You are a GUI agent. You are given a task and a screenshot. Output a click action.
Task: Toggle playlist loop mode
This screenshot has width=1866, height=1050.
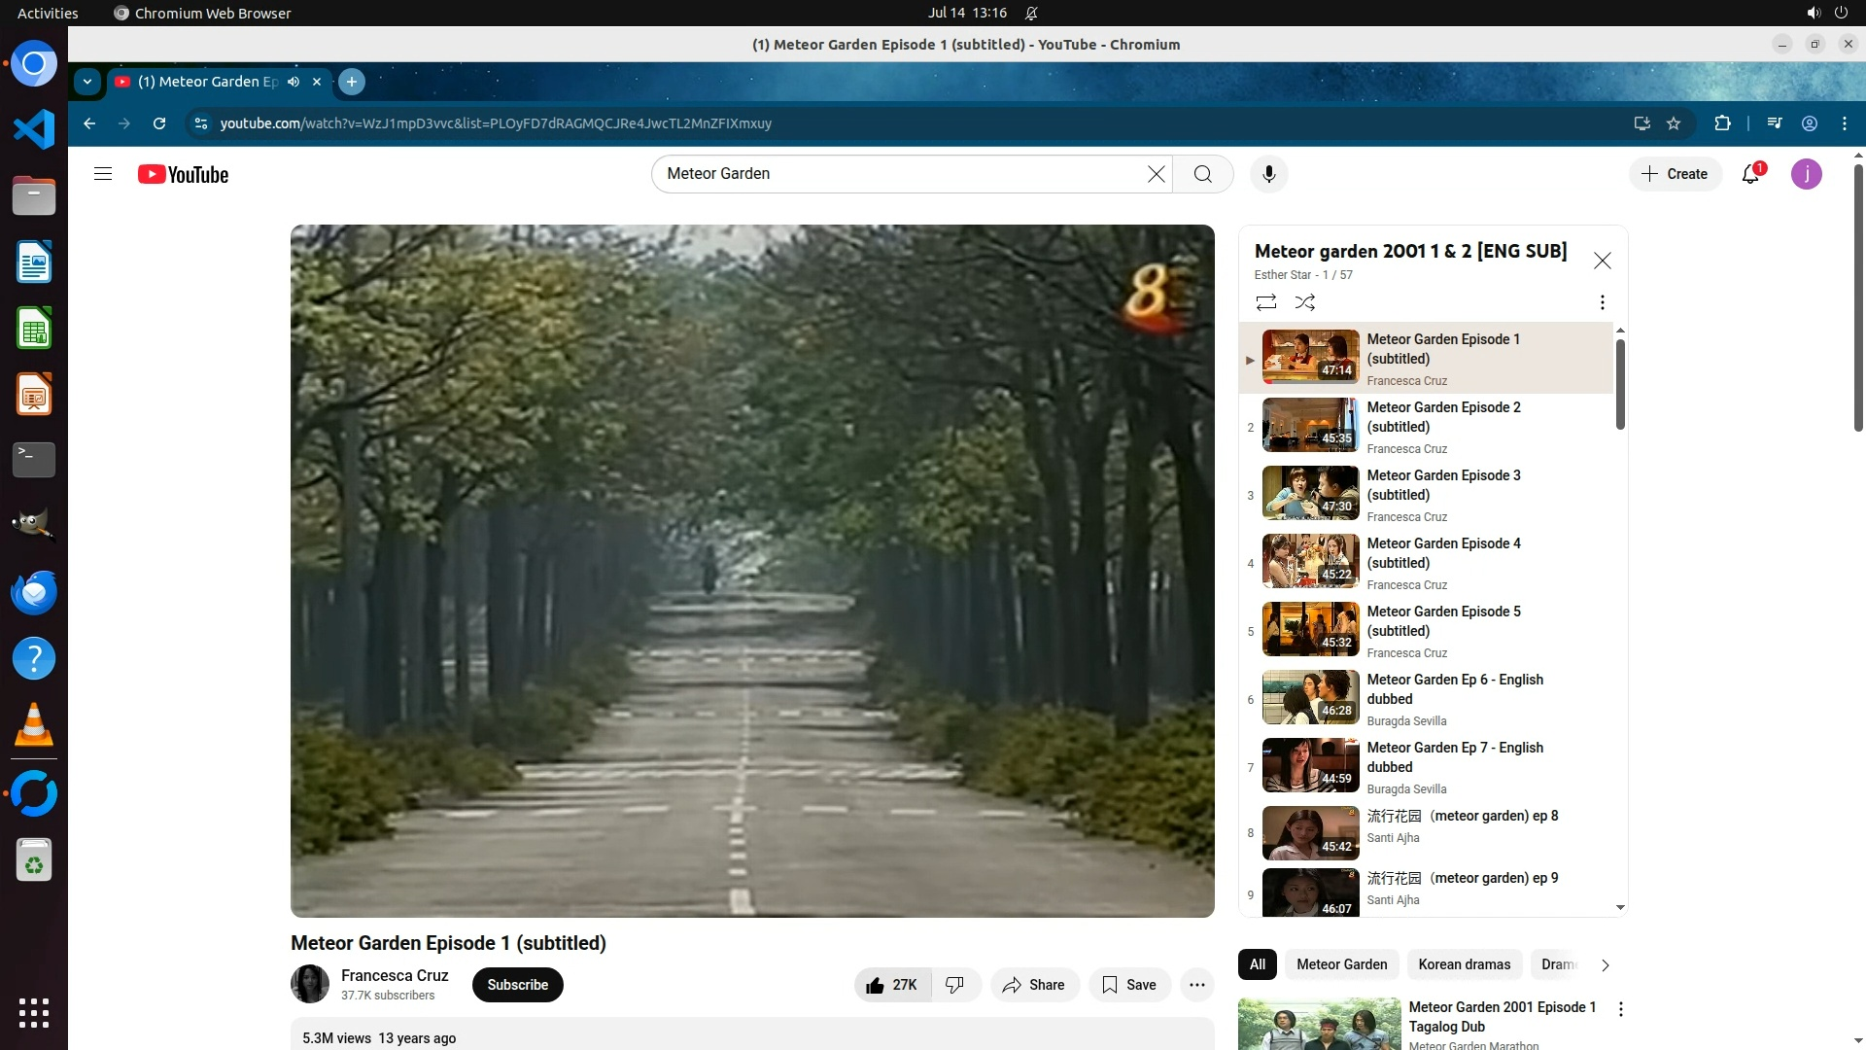point(1265,302)
